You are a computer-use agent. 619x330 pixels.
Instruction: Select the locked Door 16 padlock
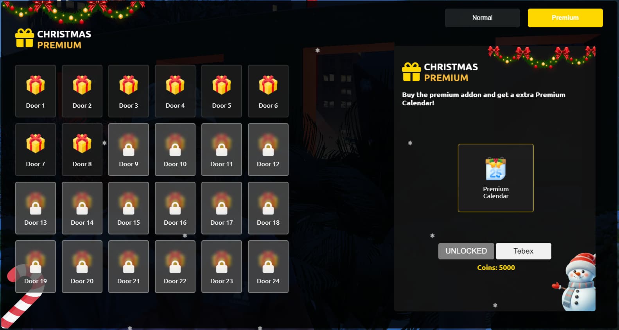click(x=175, y=208)
